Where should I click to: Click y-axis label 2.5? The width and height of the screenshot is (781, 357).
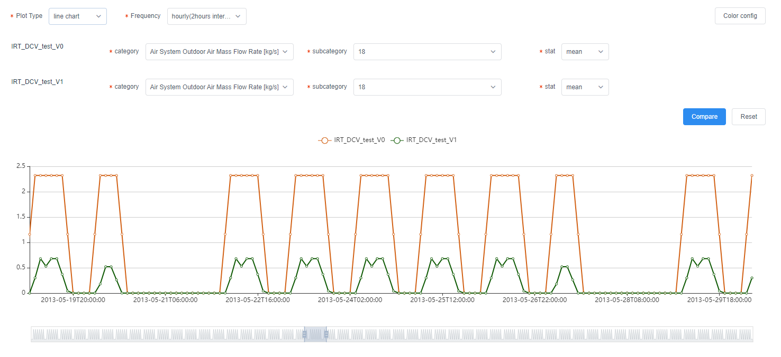21,166
